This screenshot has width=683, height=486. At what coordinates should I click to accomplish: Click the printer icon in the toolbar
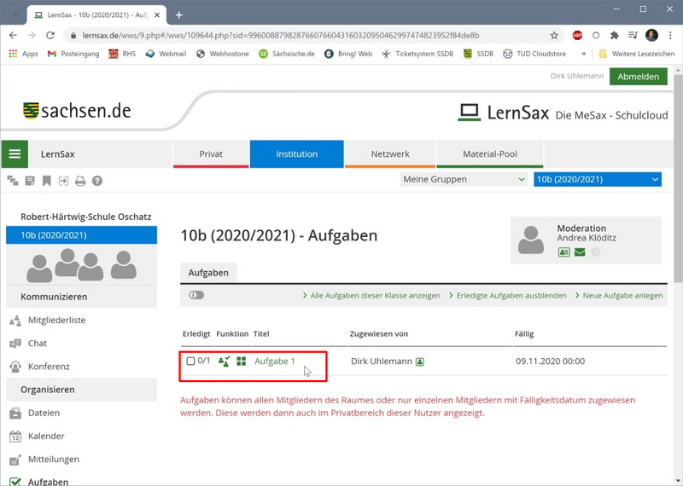point(80,181)
